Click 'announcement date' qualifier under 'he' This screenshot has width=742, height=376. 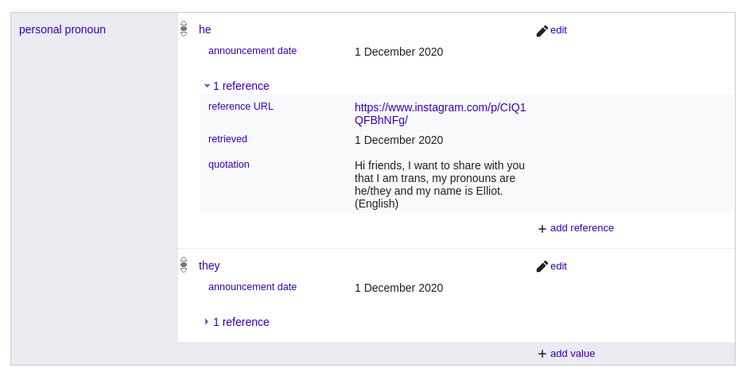pyautogui.click(x=252, y=51)
